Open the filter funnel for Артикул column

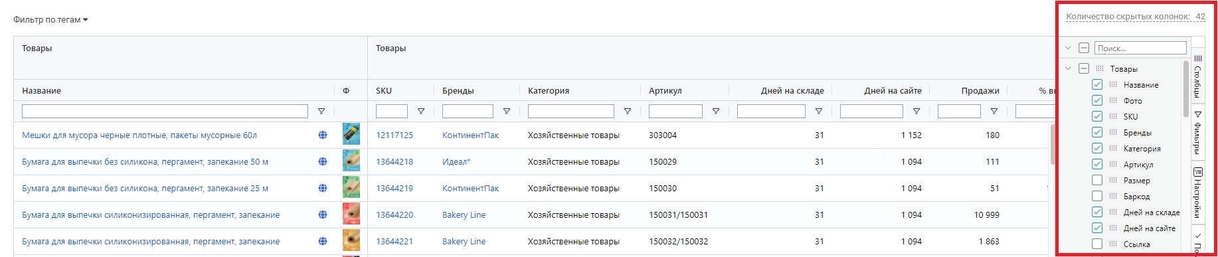[x=716, y=112]
